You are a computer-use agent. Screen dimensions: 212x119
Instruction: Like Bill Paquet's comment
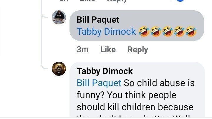point(108,50)
